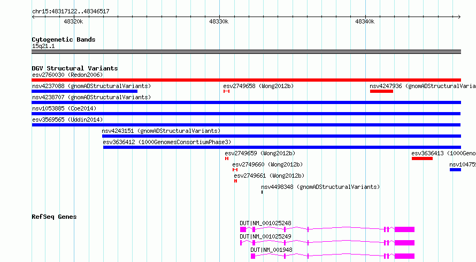Click the DUT|NM_001025248 gene transcript glyph
Viewport: 476px width, 262px height.
pyautogui.click(x=327, y=229)
